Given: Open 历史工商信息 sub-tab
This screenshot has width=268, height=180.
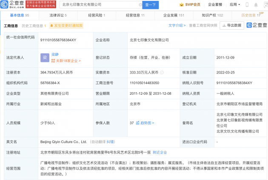Looking at the screenshot, I should click(34, 26).
